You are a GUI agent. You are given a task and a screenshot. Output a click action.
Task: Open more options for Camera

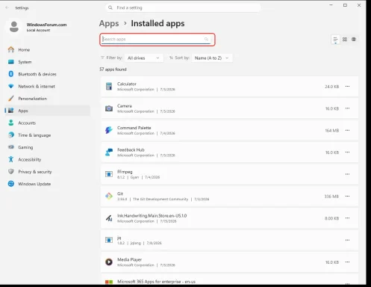pos(347,108)
